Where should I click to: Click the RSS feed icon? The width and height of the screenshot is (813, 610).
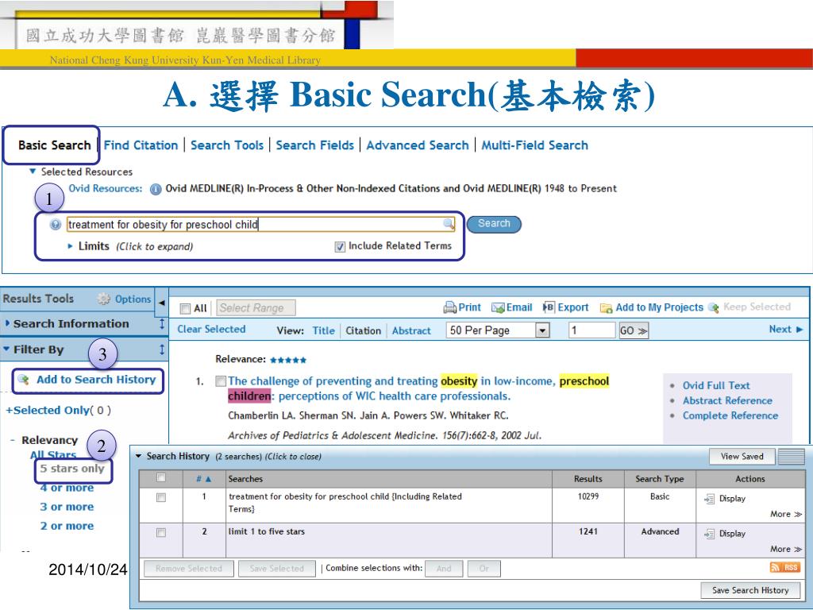784,567
